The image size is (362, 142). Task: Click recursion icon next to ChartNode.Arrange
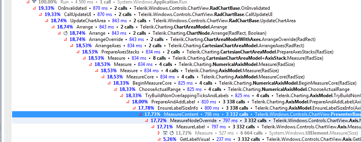pos(65,33)
